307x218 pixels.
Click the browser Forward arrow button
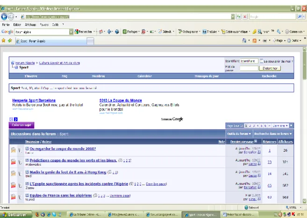coord(11,17)
